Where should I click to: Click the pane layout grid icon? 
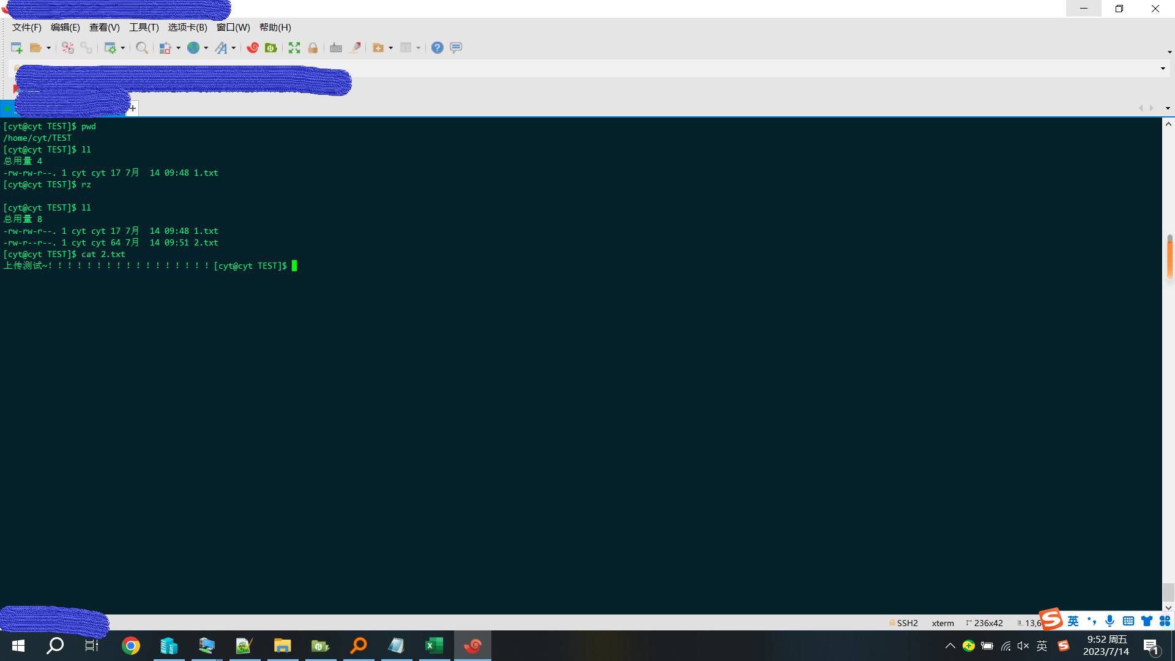pyautogui.click(x=406, y=48)
